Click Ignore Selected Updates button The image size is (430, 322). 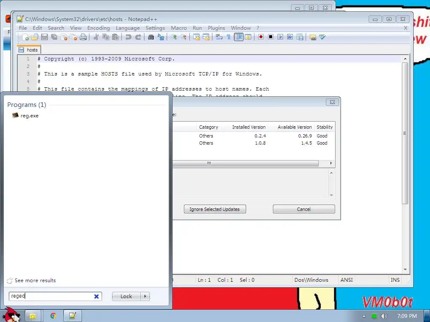(x=215, y=209)
